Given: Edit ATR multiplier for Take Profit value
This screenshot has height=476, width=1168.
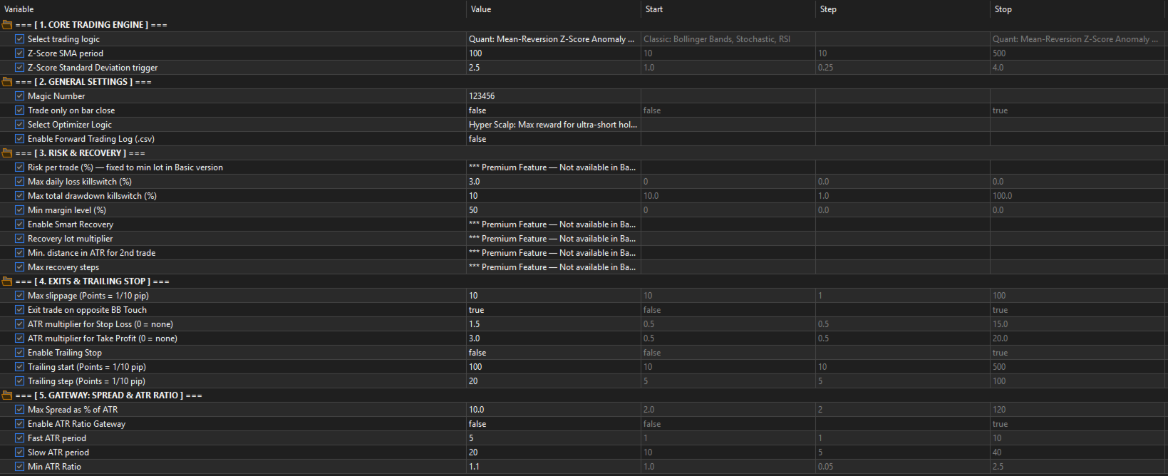Looking at the screenshot, I should [552, 338].
